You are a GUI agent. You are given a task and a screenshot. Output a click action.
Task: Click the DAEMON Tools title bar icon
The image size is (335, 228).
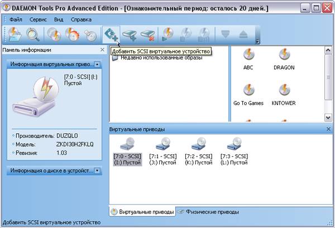click(x=6, y=8)
